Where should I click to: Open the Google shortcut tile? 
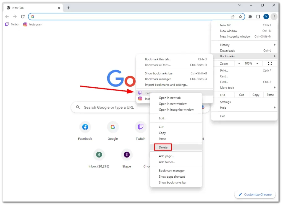pyautogui.click(x=113, y=131)
